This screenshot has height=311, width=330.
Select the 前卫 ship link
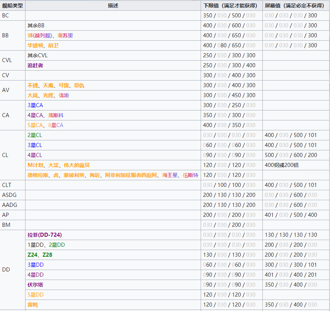[53, 45]
